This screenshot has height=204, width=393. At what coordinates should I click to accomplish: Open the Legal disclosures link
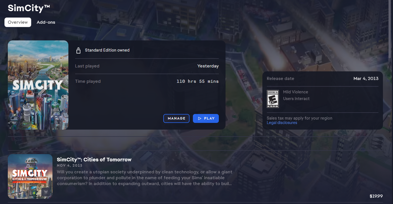click(282, 123)
